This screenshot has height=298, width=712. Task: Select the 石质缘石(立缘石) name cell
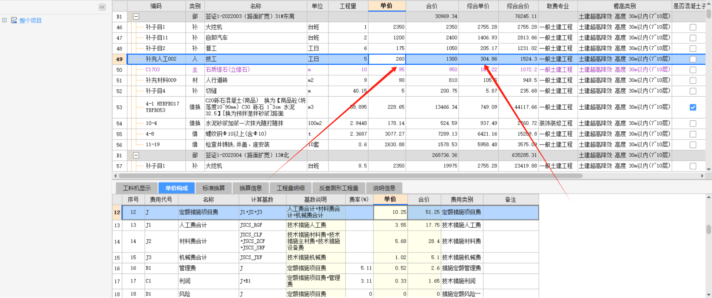pos(256,70)
